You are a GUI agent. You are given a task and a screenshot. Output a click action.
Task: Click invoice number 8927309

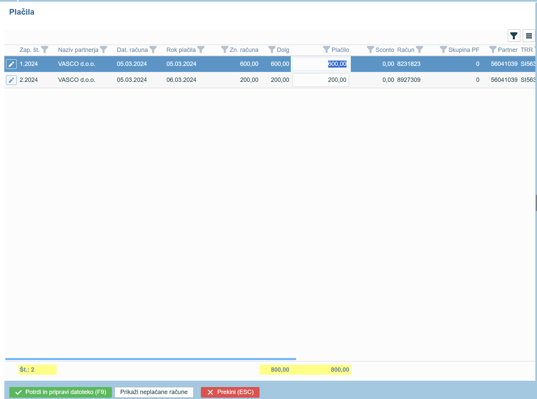pos(409,80)
